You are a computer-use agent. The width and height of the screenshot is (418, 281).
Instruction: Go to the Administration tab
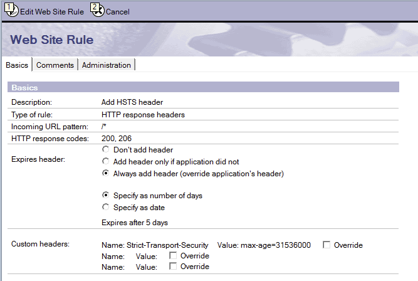click(107, 65)
